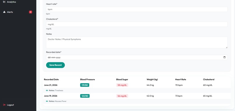Click the 65 mg/dL cholesterol value

click(x=208, y=96)
